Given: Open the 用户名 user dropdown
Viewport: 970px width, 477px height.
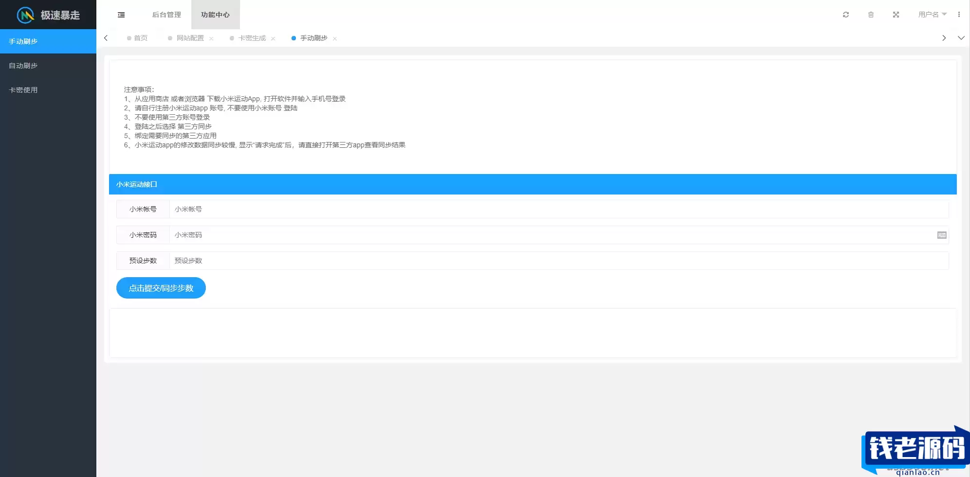Looking at the screenshot, I should (932, 15).
